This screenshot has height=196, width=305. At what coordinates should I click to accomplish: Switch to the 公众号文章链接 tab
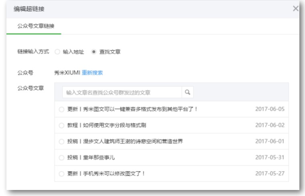coord(36,26)
